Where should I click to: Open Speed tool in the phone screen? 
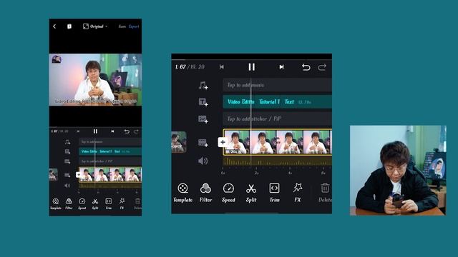(x=82, y=203)
